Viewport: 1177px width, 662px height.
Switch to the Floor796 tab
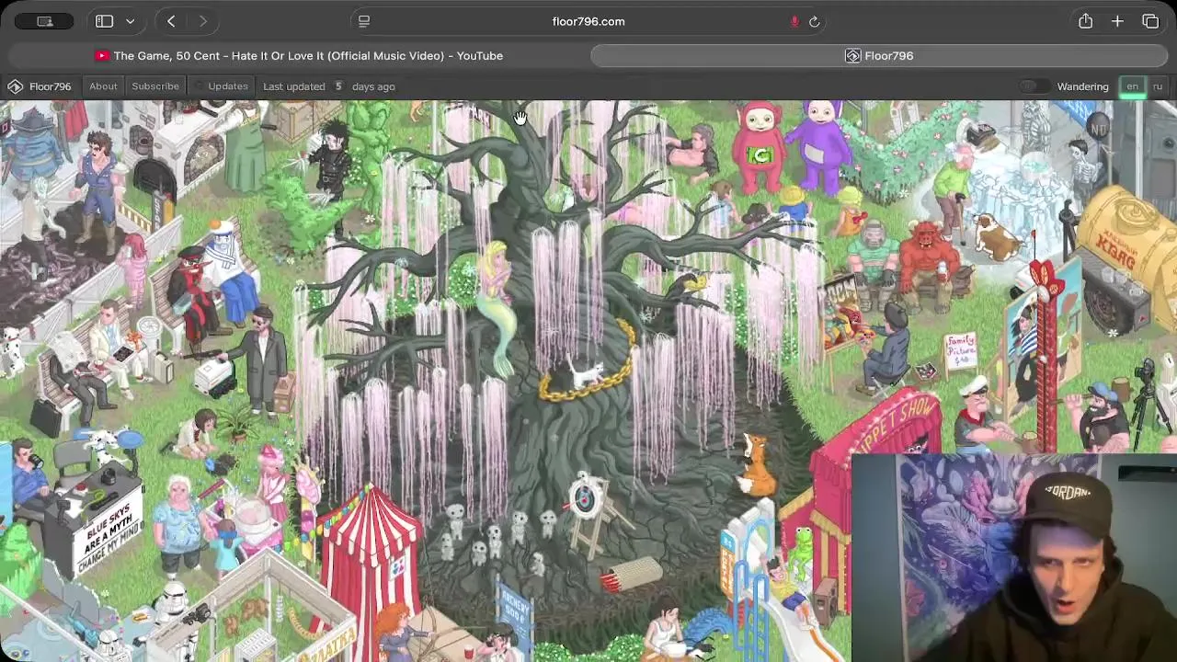coord(881,56)
